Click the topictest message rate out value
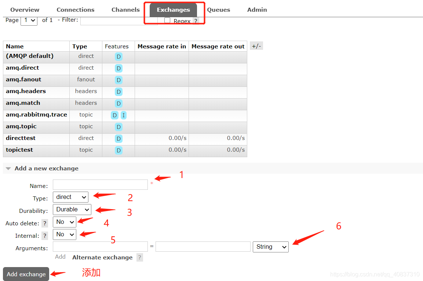Screen dimensions: 423x281 coord(236,150)
